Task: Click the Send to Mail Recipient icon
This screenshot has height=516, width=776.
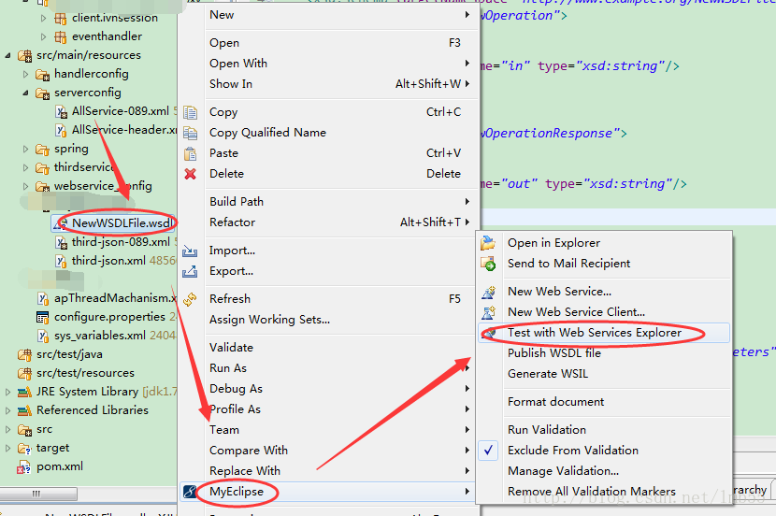Action: pyautogui.click(x=488, y=264)
